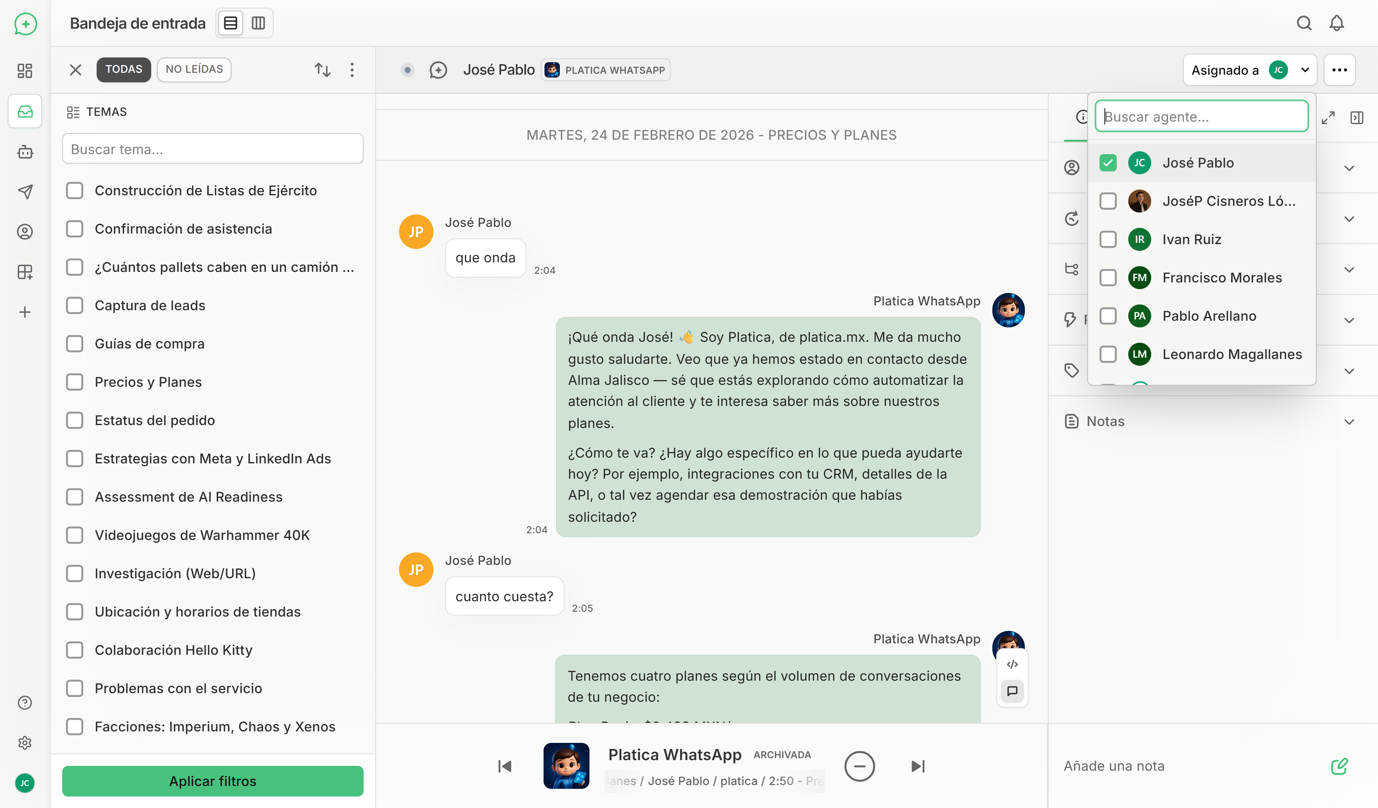Select the paper plane campaigns icon

[25, 191]
